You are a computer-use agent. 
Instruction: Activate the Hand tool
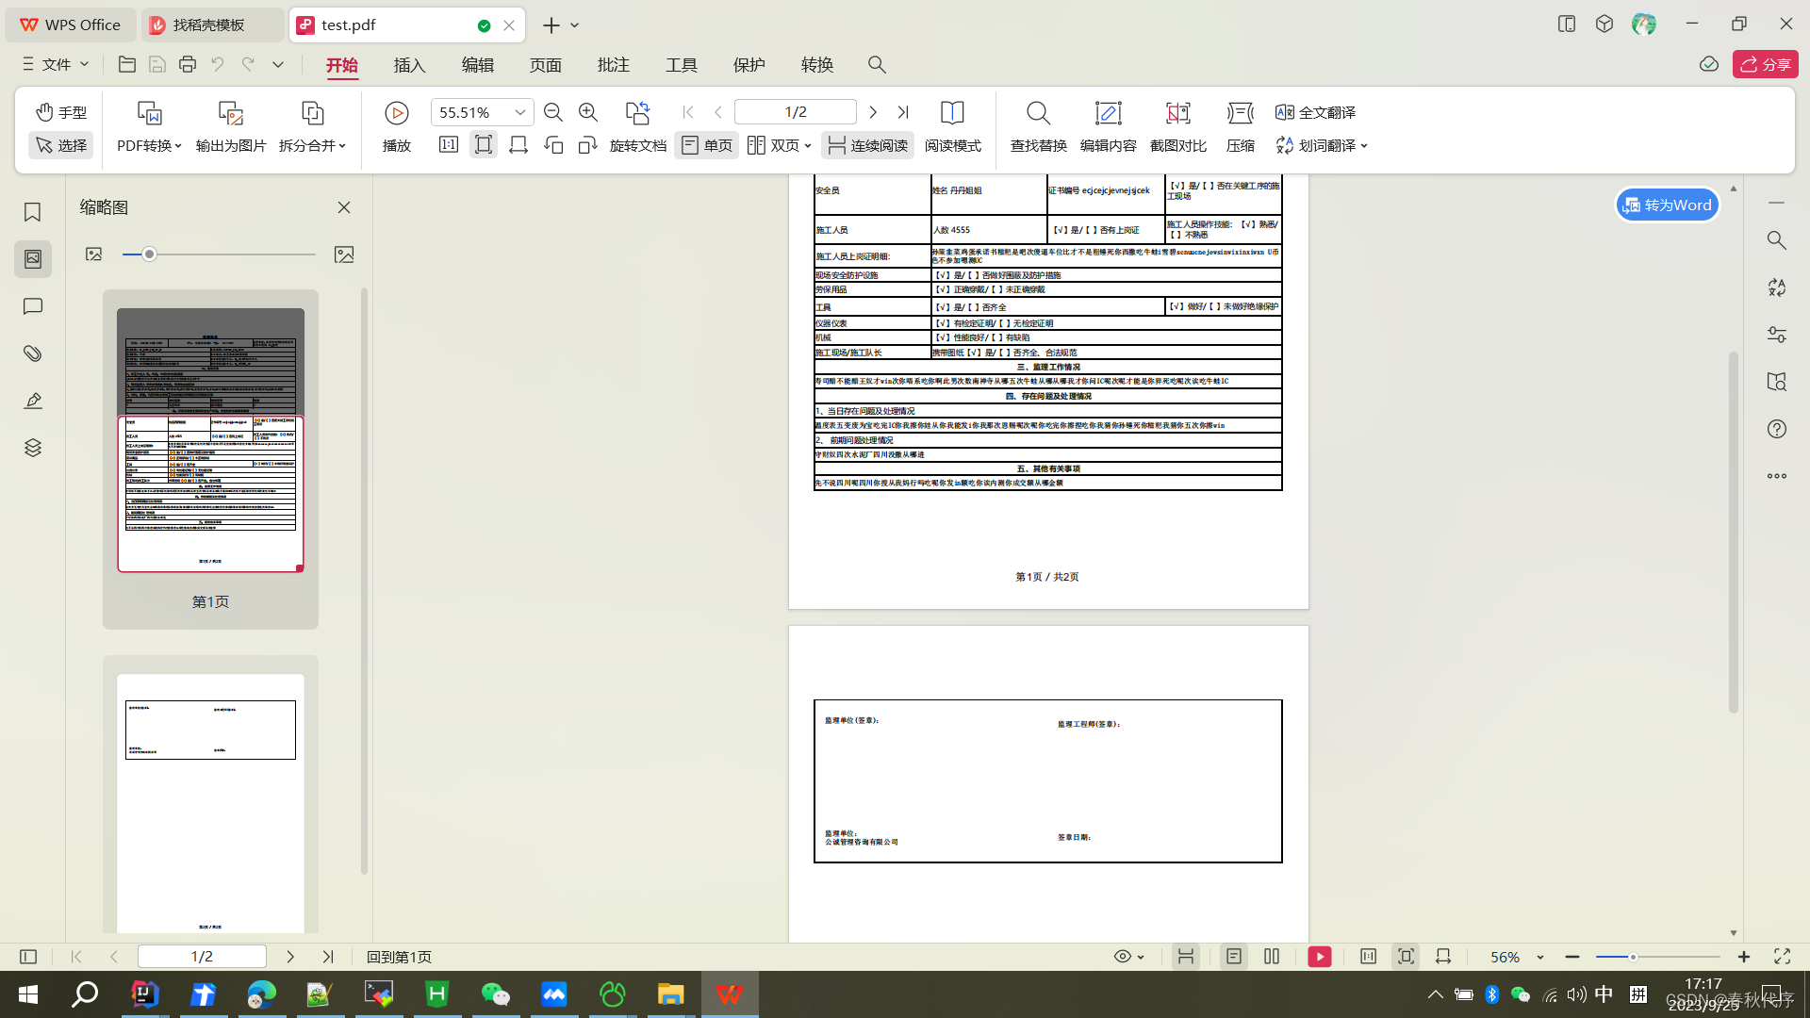[61, 112]
